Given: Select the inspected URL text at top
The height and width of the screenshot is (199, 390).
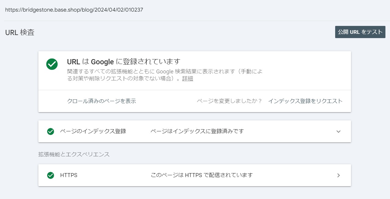Looking at the screenshot, I should [x=74, y=10].
